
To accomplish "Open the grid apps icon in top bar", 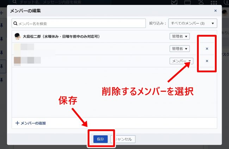I will [214, 2].
